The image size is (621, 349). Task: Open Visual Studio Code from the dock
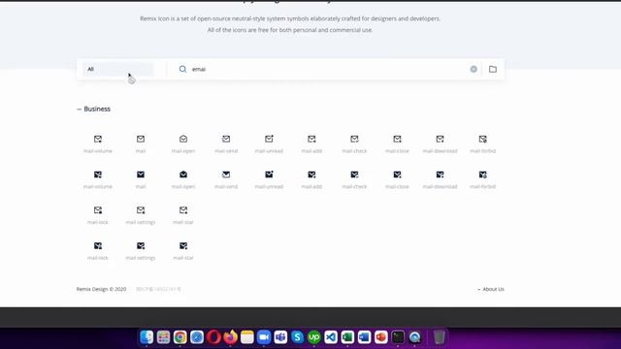331,337
